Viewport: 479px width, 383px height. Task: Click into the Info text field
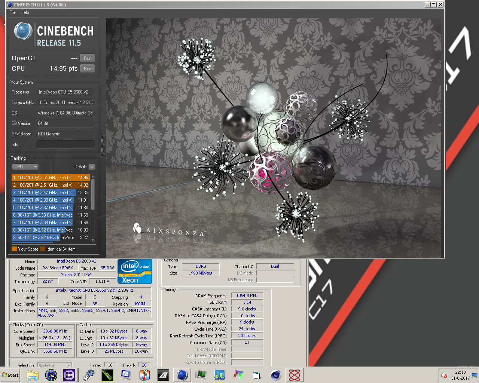tap(65, 144)
